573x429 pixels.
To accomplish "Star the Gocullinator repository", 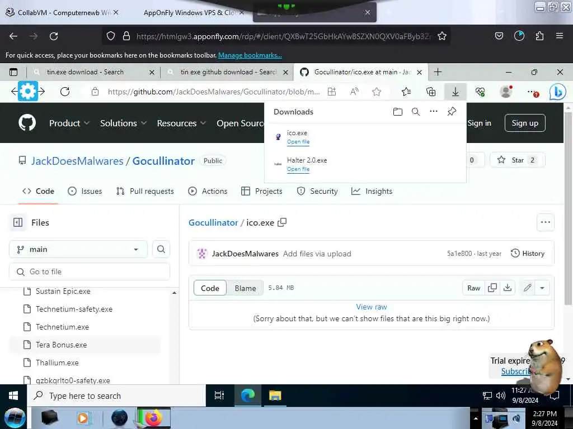I will (x=518, y=160).
